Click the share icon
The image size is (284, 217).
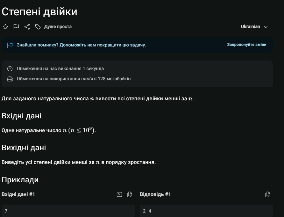27,27
